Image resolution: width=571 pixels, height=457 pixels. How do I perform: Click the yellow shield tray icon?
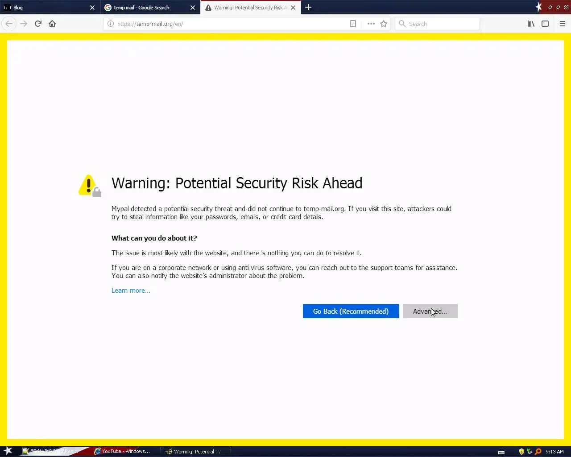pyautogui.click(x=521, y=451)
